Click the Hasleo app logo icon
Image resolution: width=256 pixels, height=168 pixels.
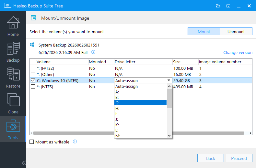coord(7,6)
